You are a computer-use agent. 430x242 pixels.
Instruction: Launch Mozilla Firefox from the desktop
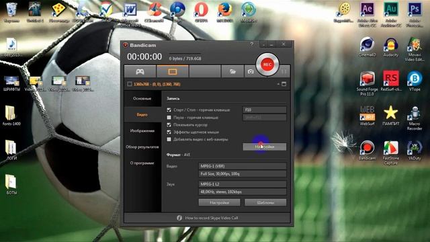[225, 12]
